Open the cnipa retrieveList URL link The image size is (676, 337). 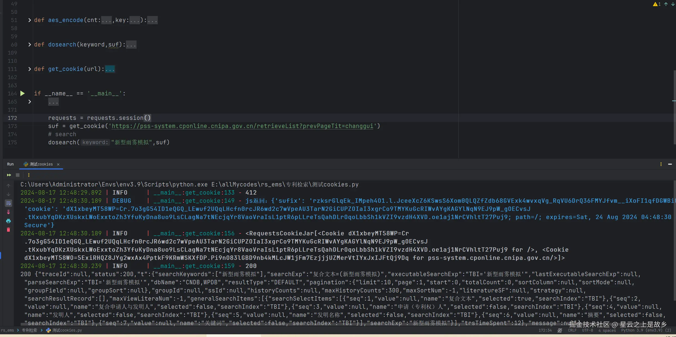[242, 126]
